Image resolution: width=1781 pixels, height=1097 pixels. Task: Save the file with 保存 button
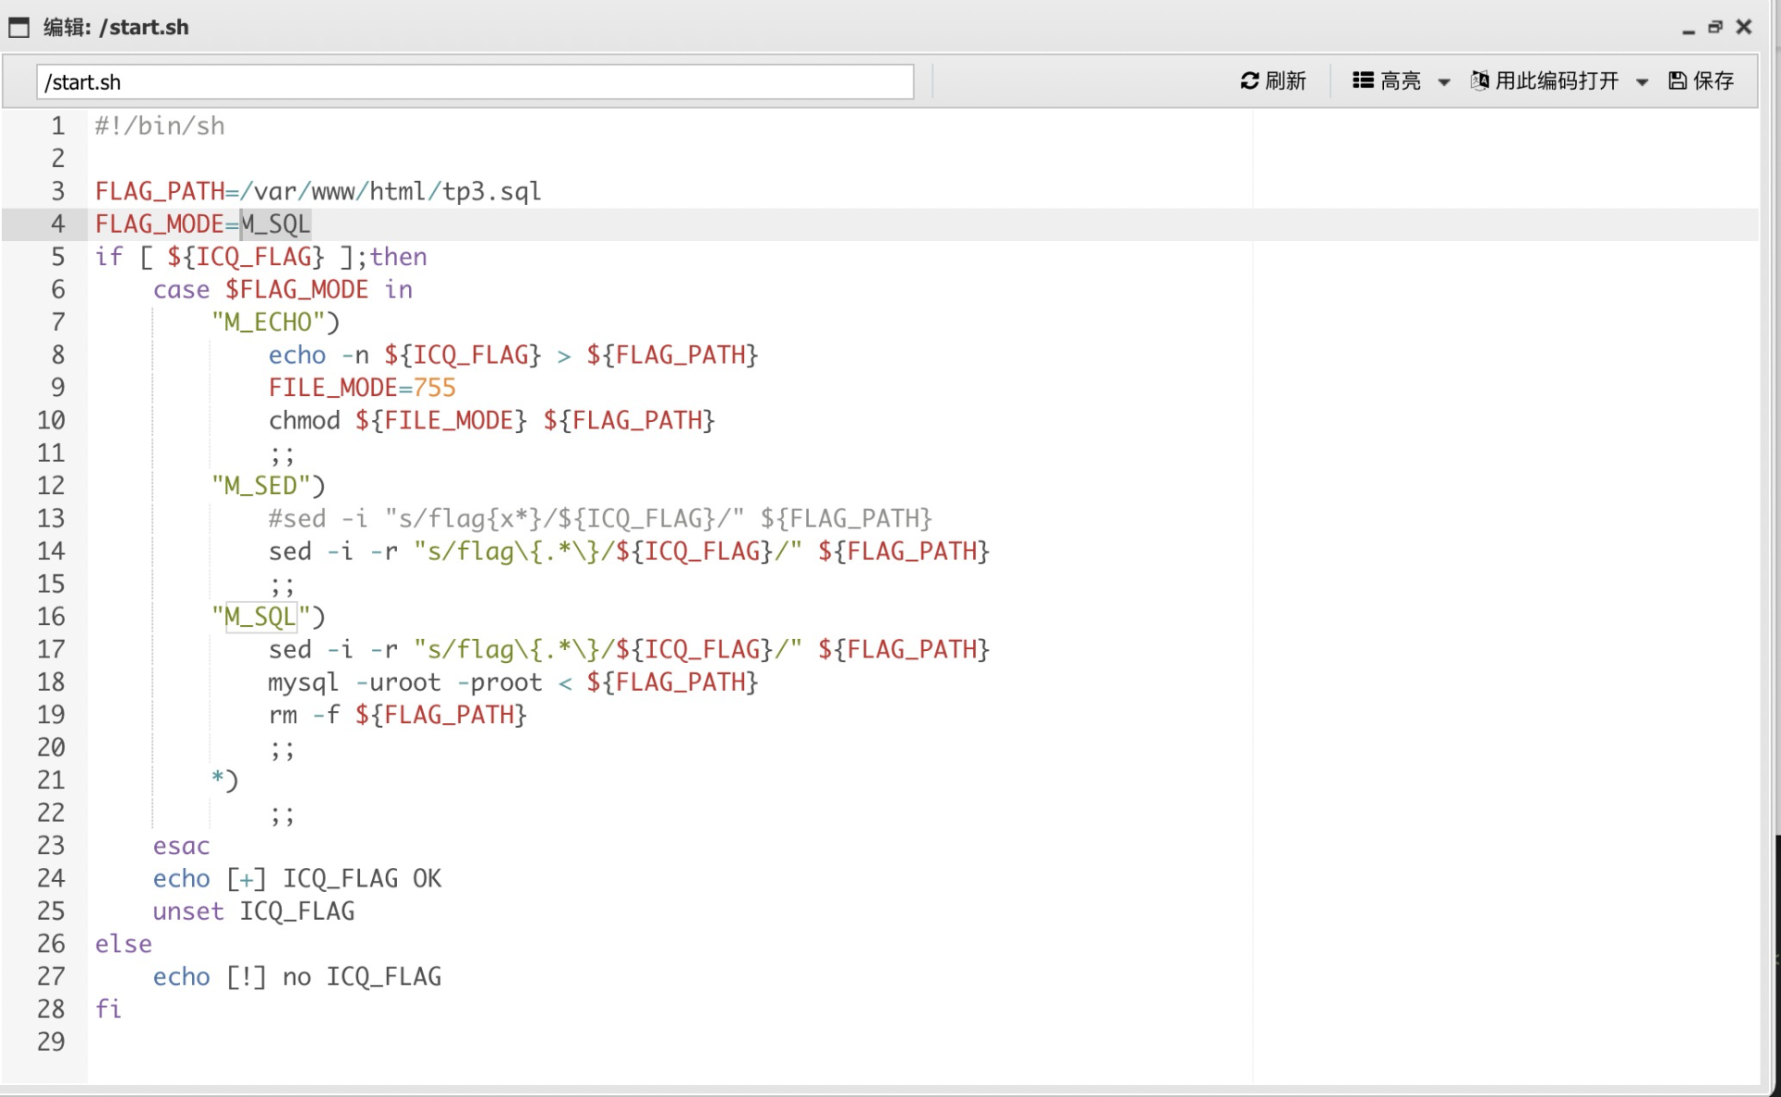coord(1701,82)
